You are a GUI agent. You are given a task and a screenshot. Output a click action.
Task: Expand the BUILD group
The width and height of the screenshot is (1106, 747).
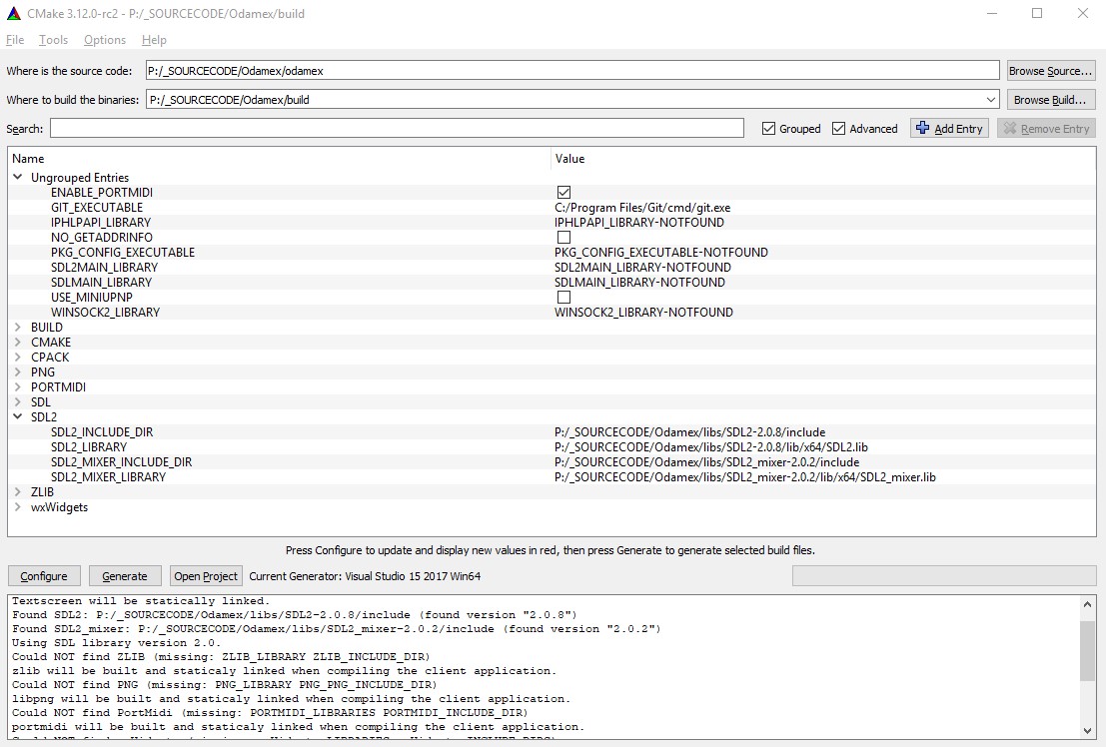click(18, 327)
